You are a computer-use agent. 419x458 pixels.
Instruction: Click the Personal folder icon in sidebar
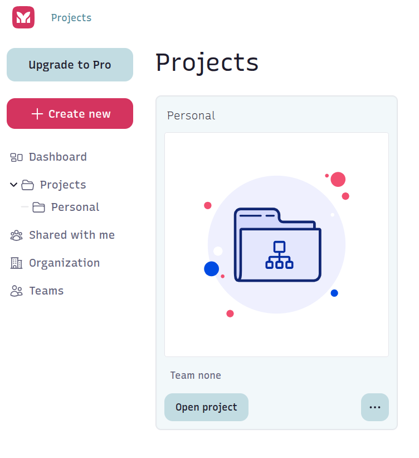coord(38,208)
